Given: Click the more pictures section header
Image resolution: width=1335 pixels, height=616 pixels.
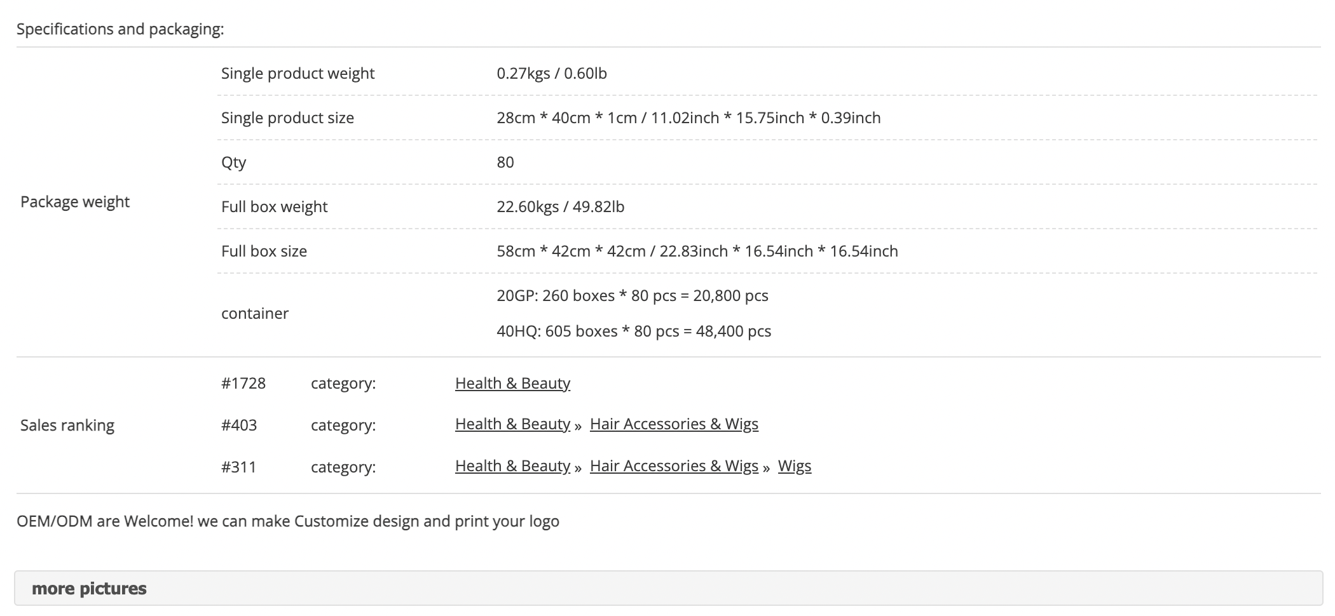Looking at the screenshot, I should tap(668, 588).
